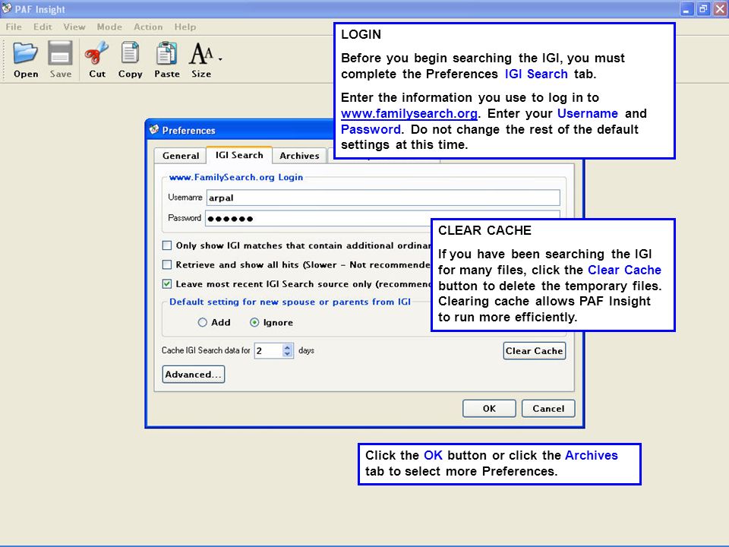729x547 pixels.
Task: Open the View menu
Action: 74,27
